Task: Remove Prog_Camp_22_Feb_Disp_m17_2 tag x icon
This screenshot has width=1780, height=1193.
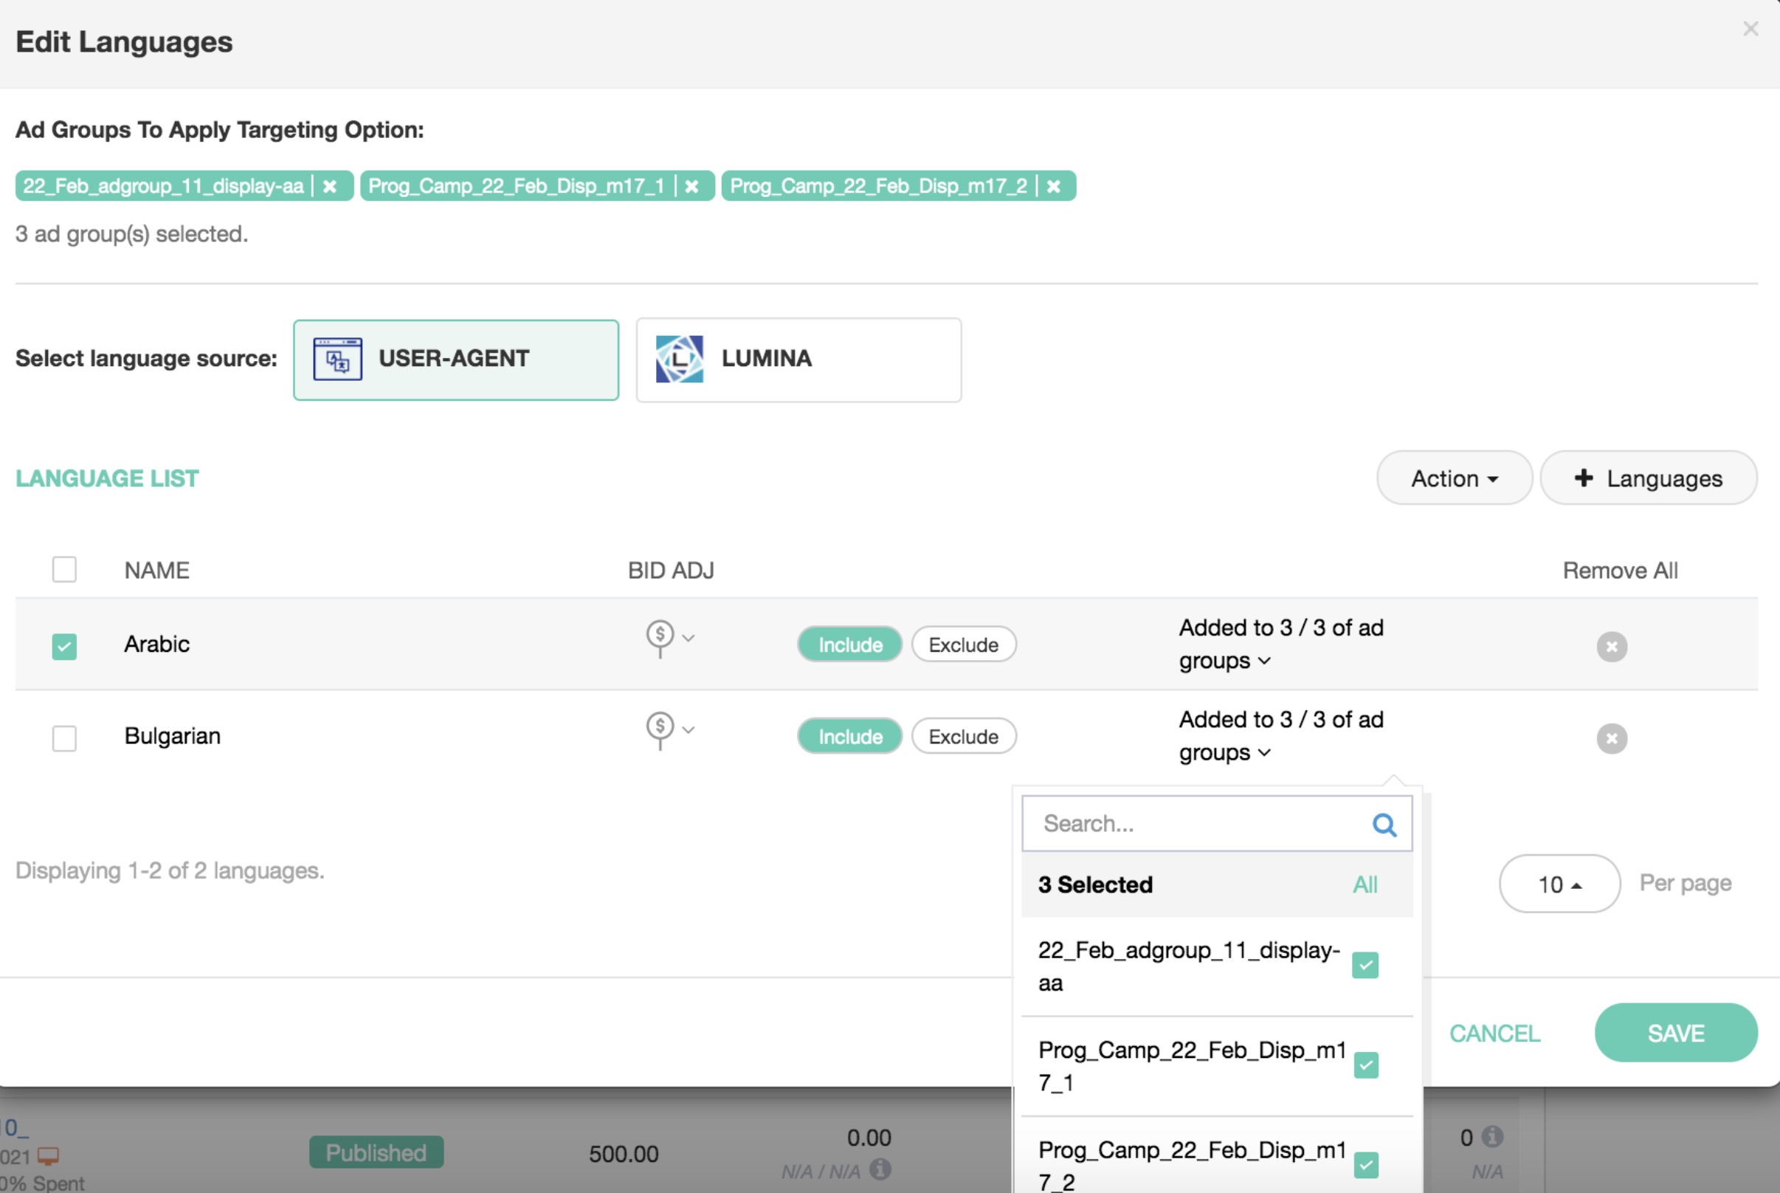Action: (1053, 186)
